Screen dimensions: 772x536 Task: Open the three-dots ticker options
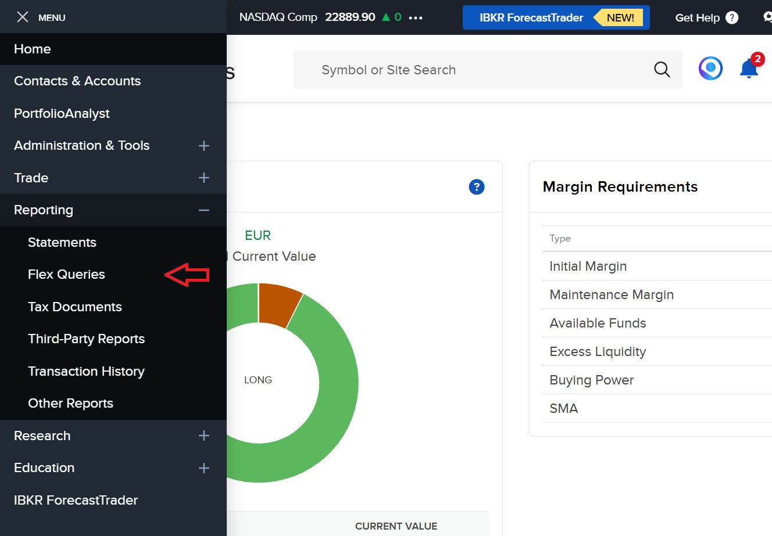(416, 18)
